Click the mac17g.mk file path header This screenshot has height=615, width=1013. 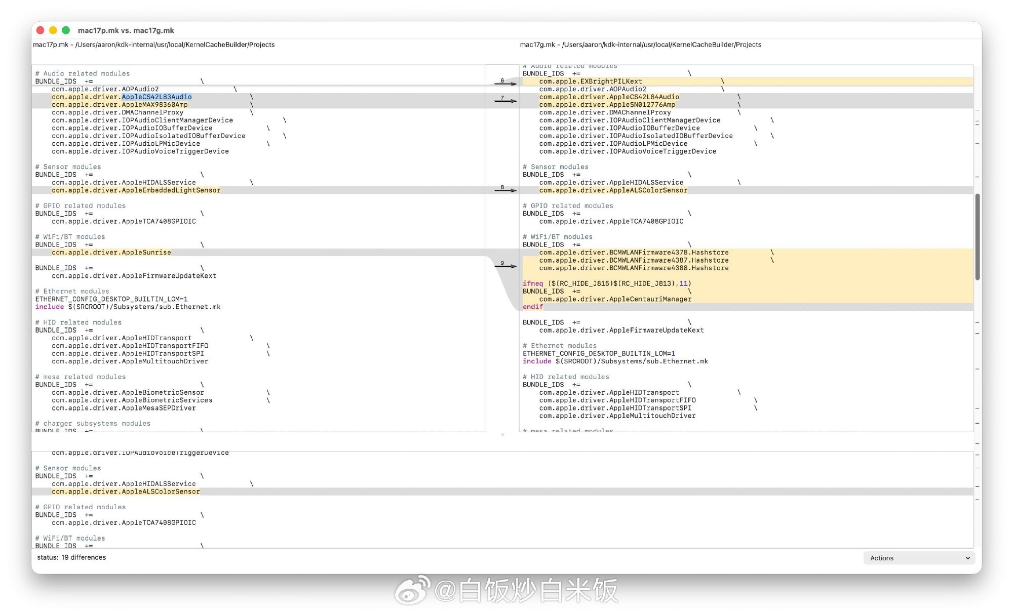tap(640, 45)
